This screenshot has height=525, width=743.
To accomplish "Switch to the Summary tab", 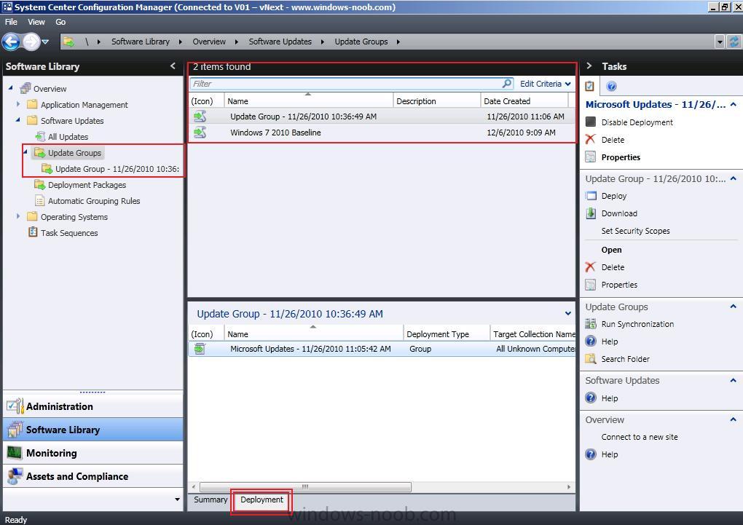I will 211,500.
